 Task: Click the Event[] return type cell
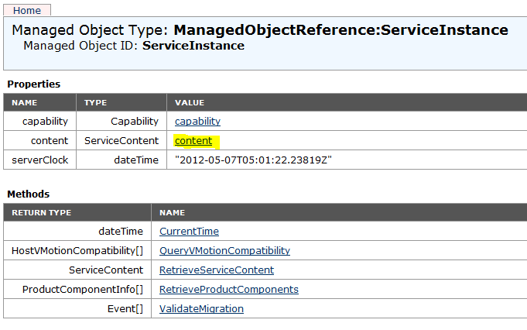tap(125, 309)
